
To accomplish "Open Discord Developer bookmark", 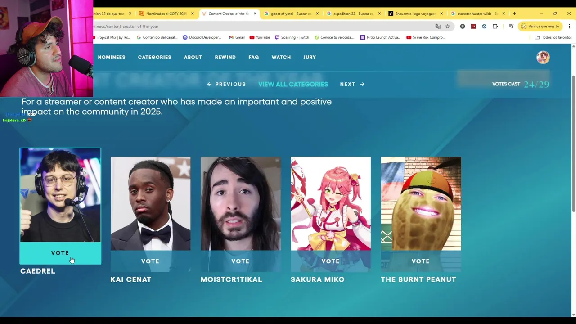I will coord(202,37).
